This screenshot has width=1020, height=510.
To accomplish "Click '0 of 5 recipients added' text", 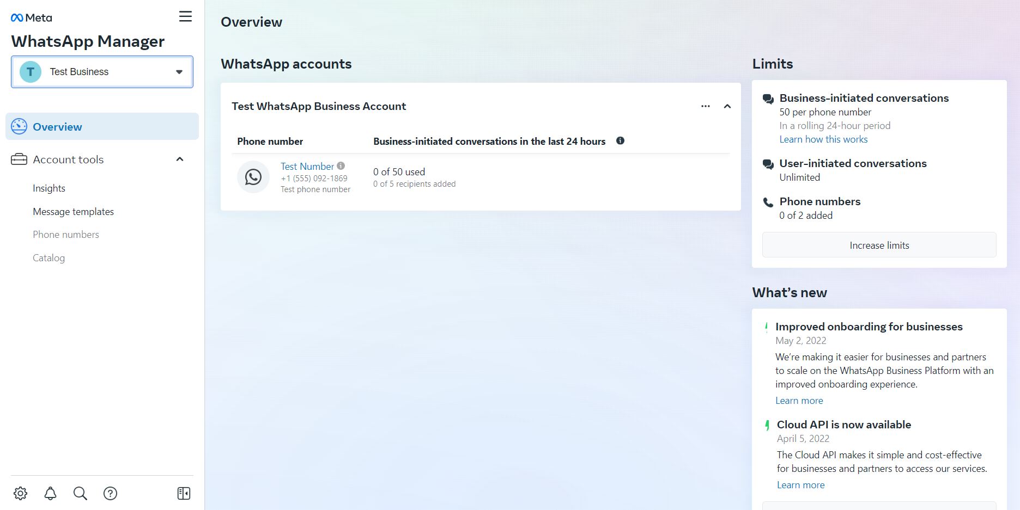I will [414, 184].
